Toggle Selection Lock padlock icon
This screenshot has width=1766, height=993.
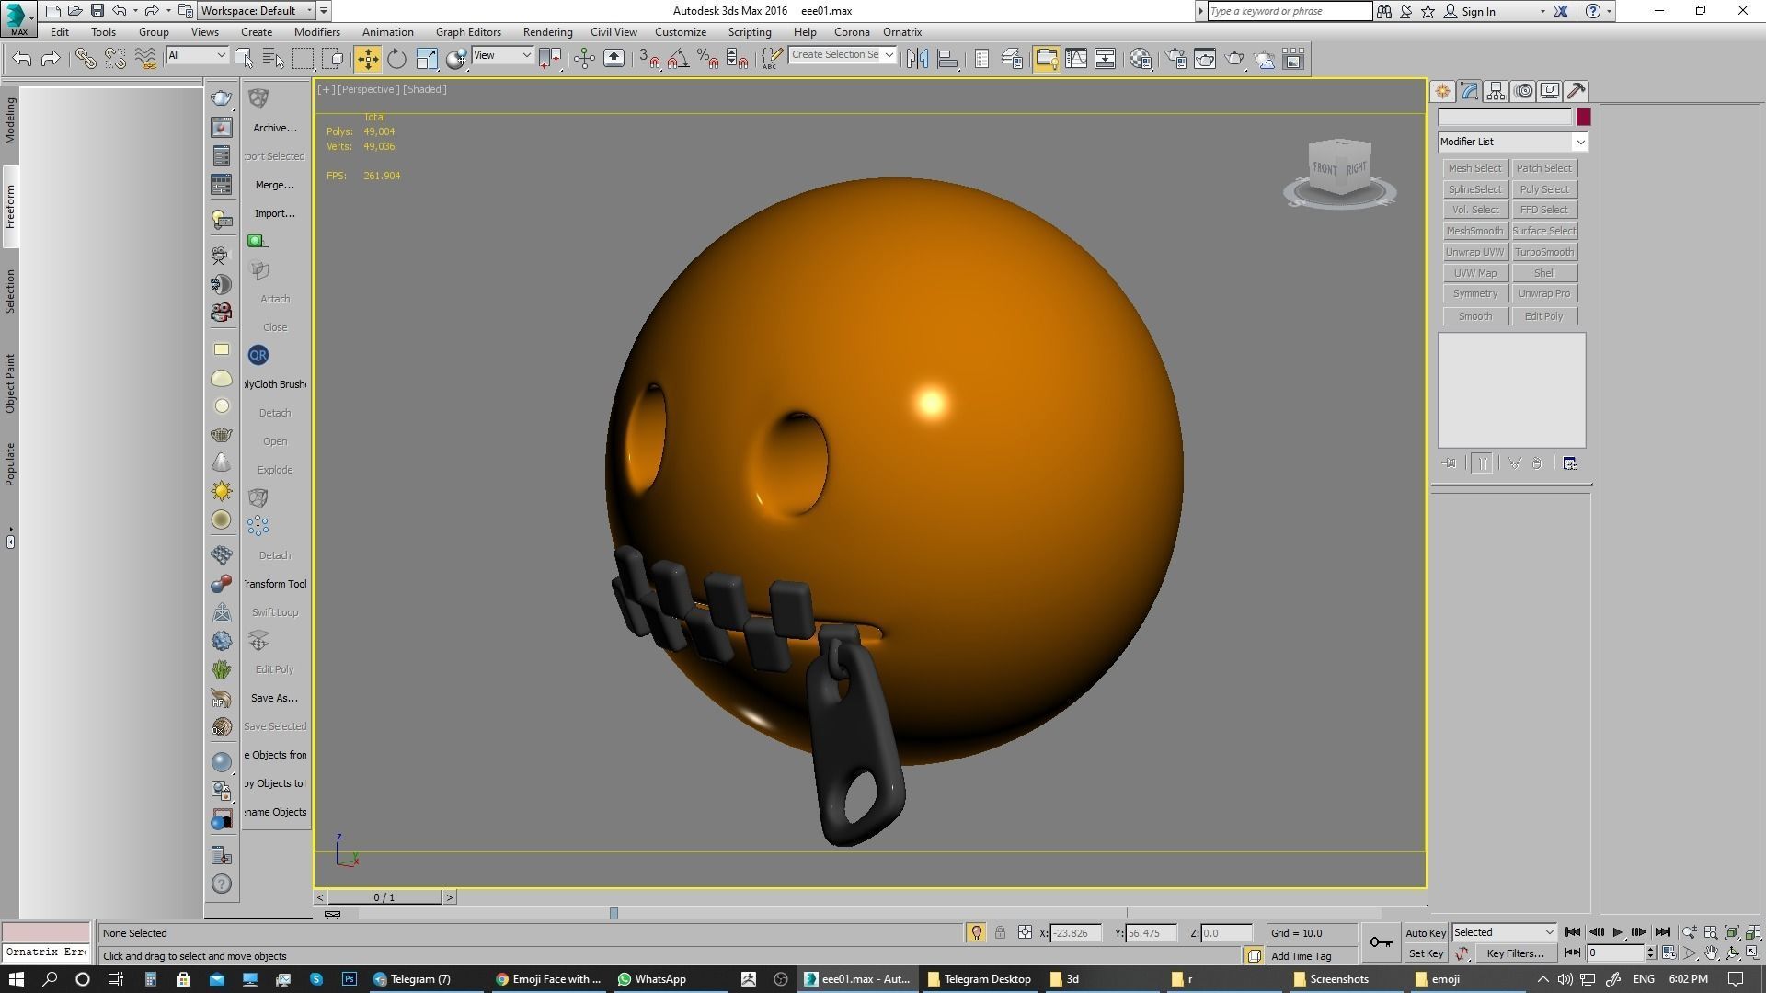[x=1000, y=932]
